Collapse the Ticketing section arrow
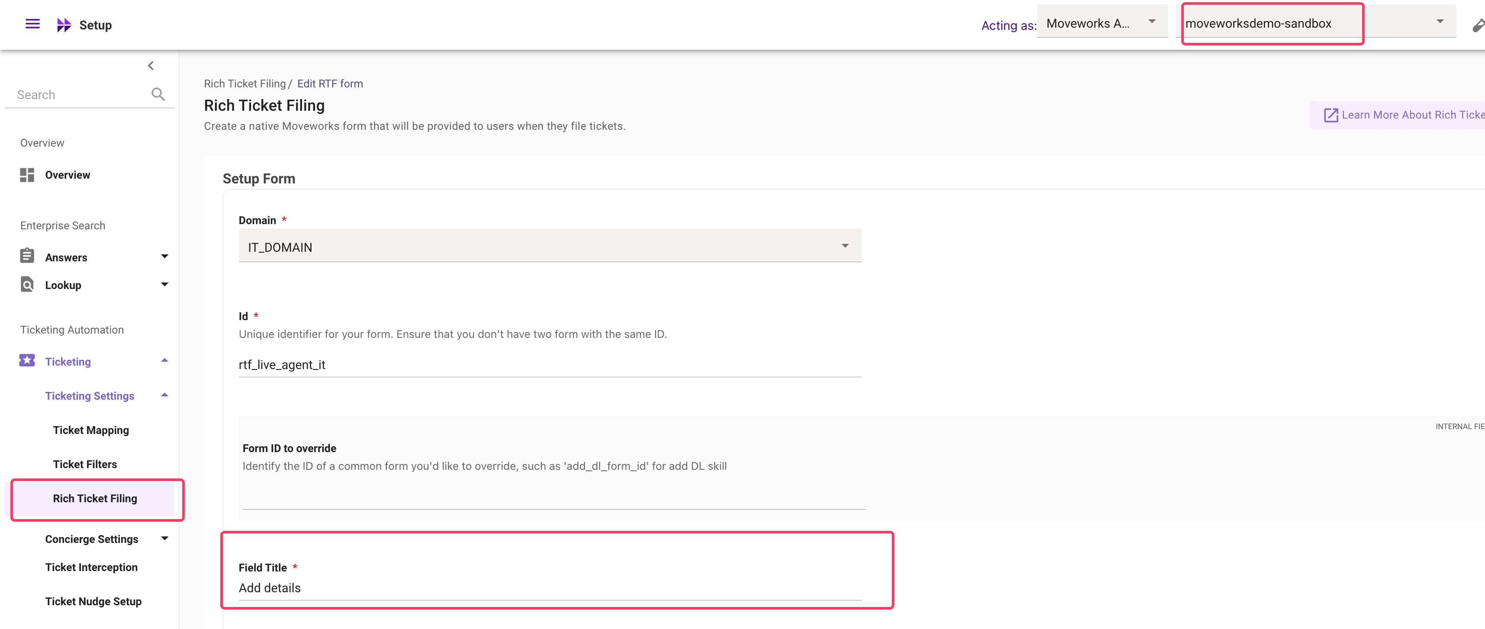The height and width of the screenshot is (629, 1485). tap(165, 361)
